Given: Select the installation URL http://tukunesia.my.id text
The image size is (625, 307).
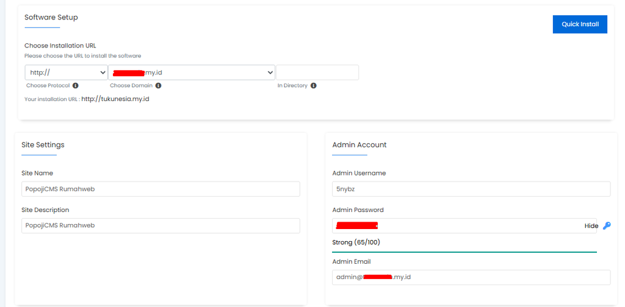Looking at the screenshot, I should pos(115,99).
